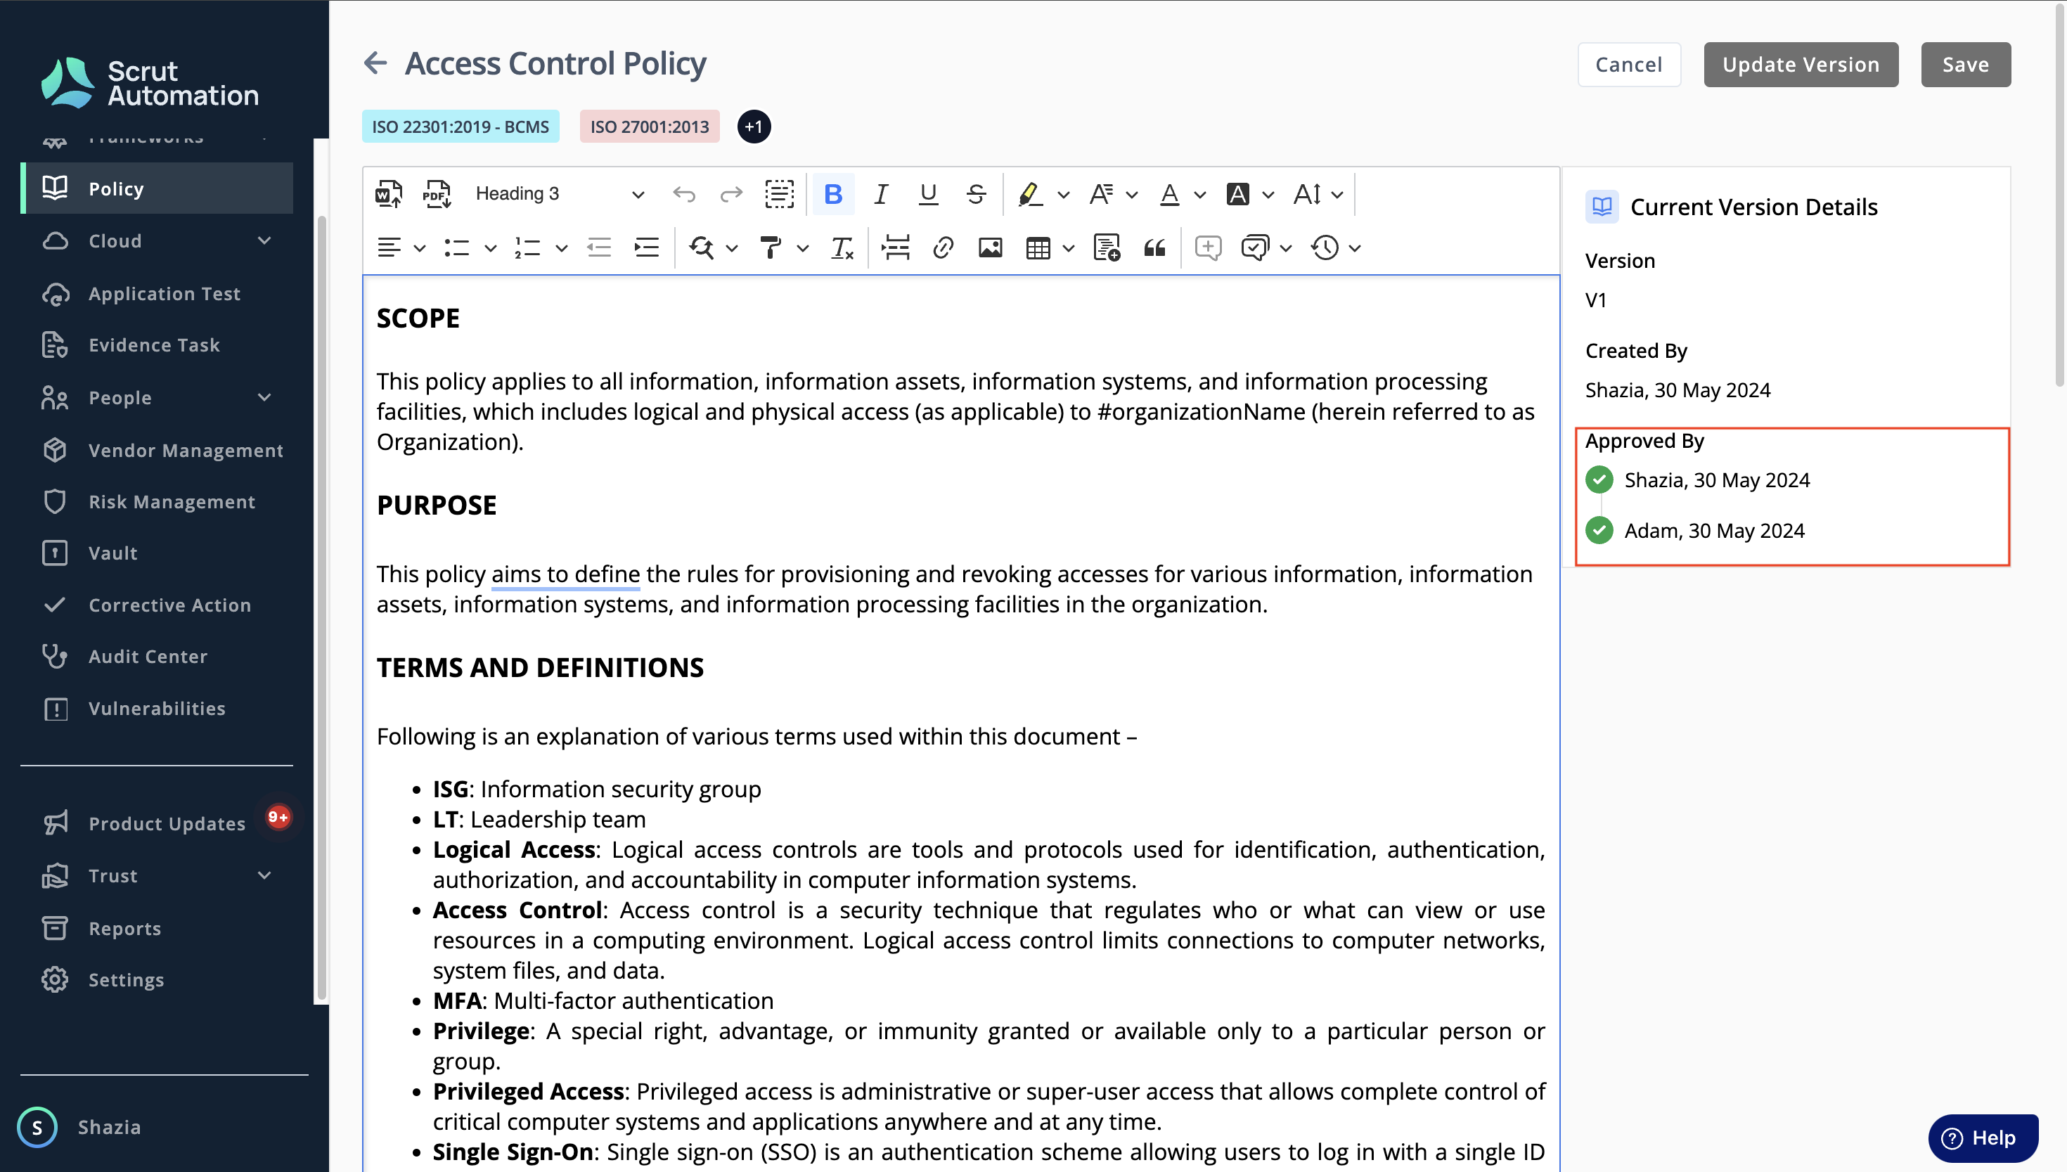Click the Save button
Image resolution: width=2067 pixels, height=1172 pixels.
(x=1966, y=65)
